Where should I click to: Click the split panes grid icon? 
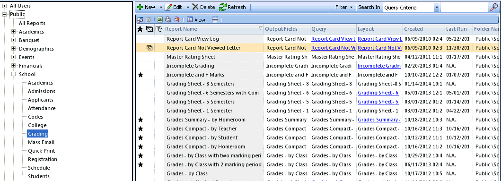tap(215, 20)
